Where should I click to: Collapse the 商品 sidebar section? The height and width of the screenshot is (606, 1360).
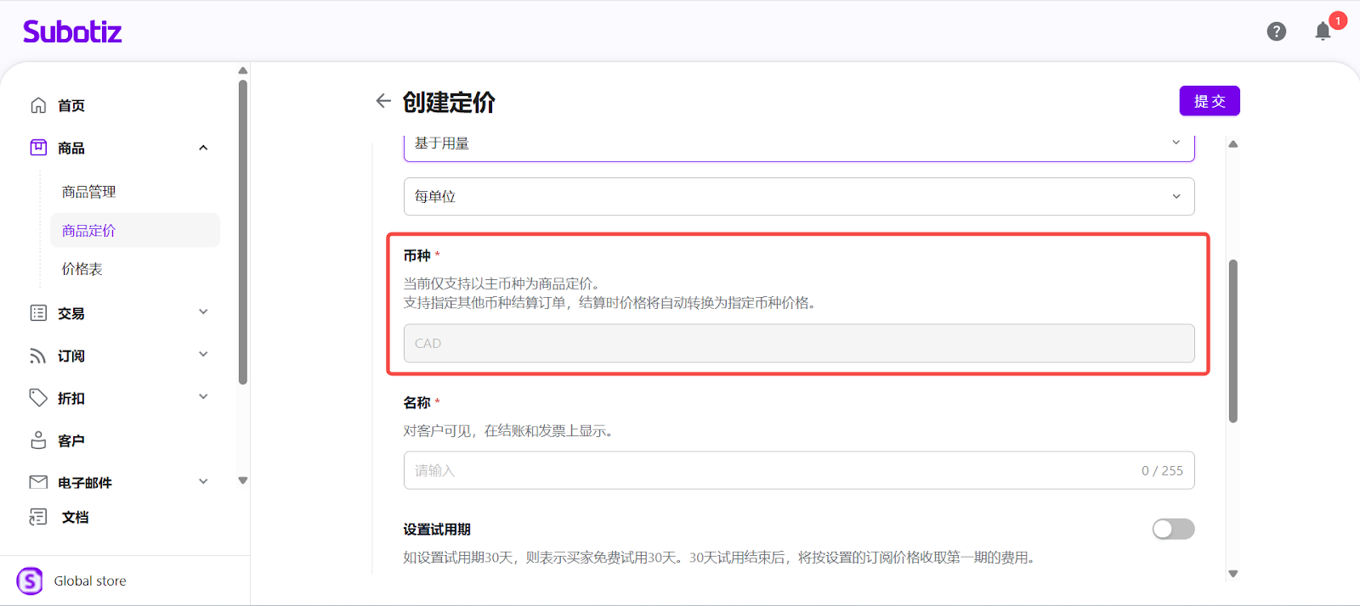(x=203, y=148)
